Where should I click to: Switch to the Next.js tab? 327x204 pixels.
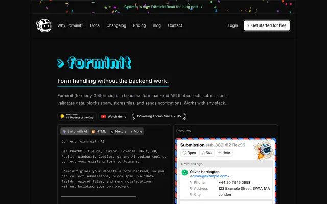[x=118, y=132]
